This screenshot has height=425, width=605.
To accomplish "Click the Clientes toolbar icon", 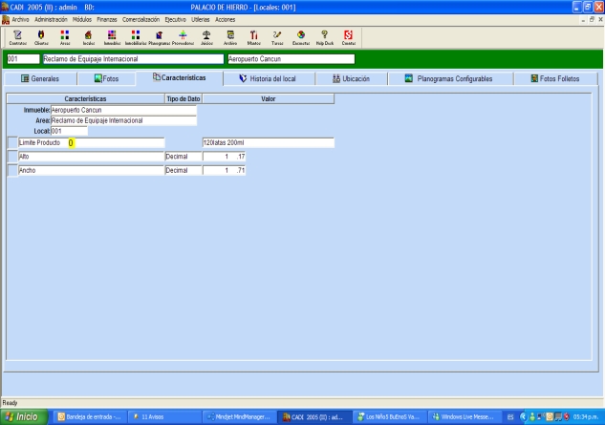I will (42, 37).
